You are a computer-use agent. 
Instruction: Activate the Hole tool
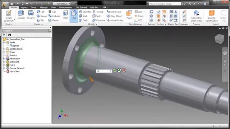click(65, 15)
